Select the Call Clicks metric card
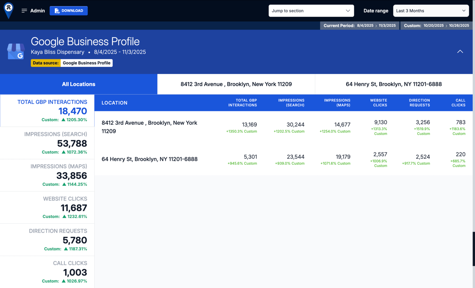 coord(47,272)
